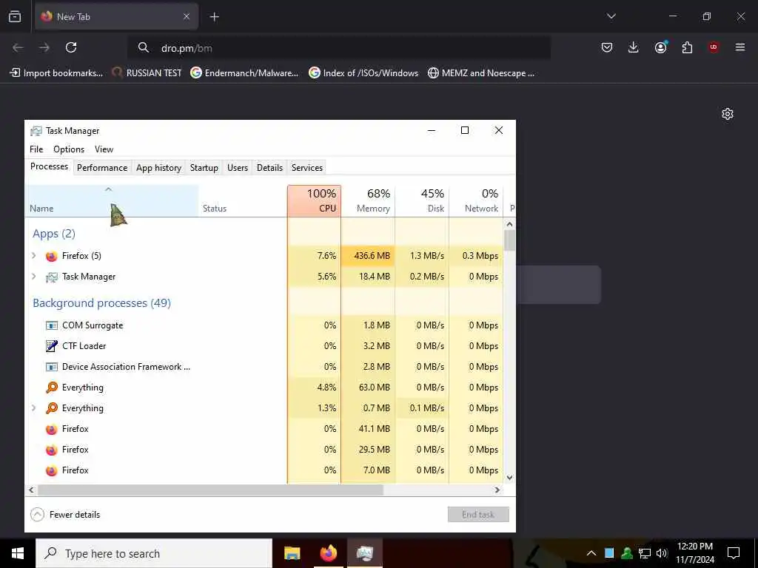Select Device Association Framework process

pos(264,367)
